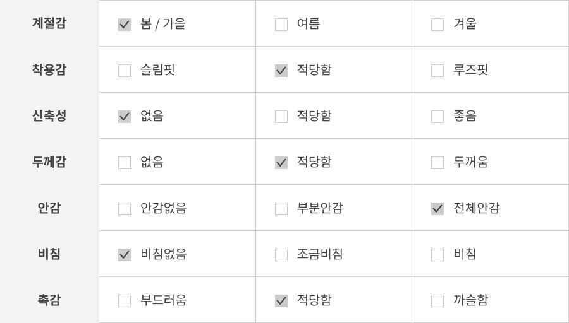Tick 적당함 in the 신축성 row
The height and width of the screenshot is (323, 569).
(x=281, y=117)
